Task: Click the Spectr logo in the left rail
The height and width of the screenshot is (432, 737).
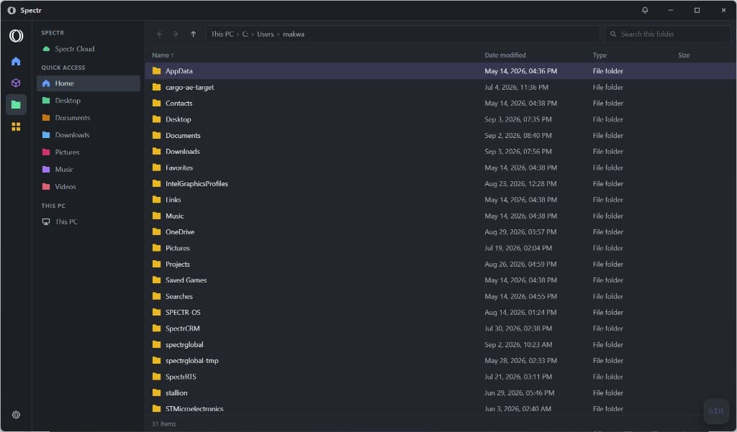Action: 16,36
